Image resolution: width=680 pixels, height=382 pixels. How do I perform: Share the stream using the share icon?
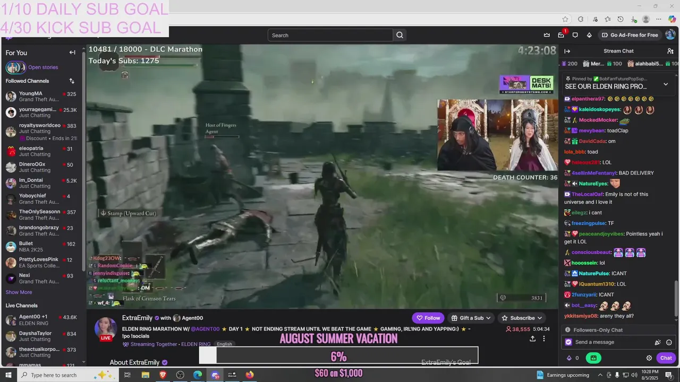532,338
